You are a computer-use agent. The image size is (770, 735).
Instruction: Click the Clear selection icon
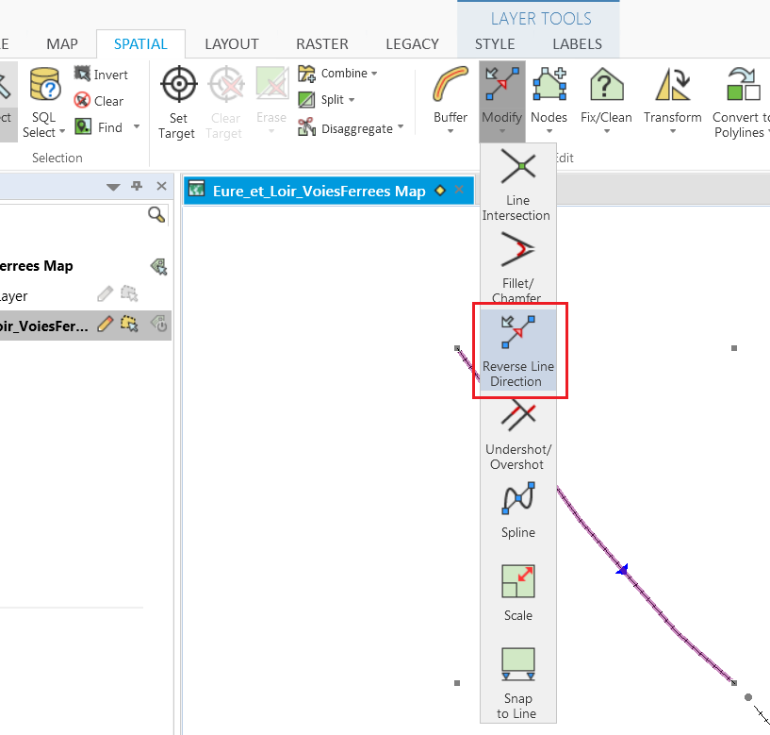[x=83, y=101]
